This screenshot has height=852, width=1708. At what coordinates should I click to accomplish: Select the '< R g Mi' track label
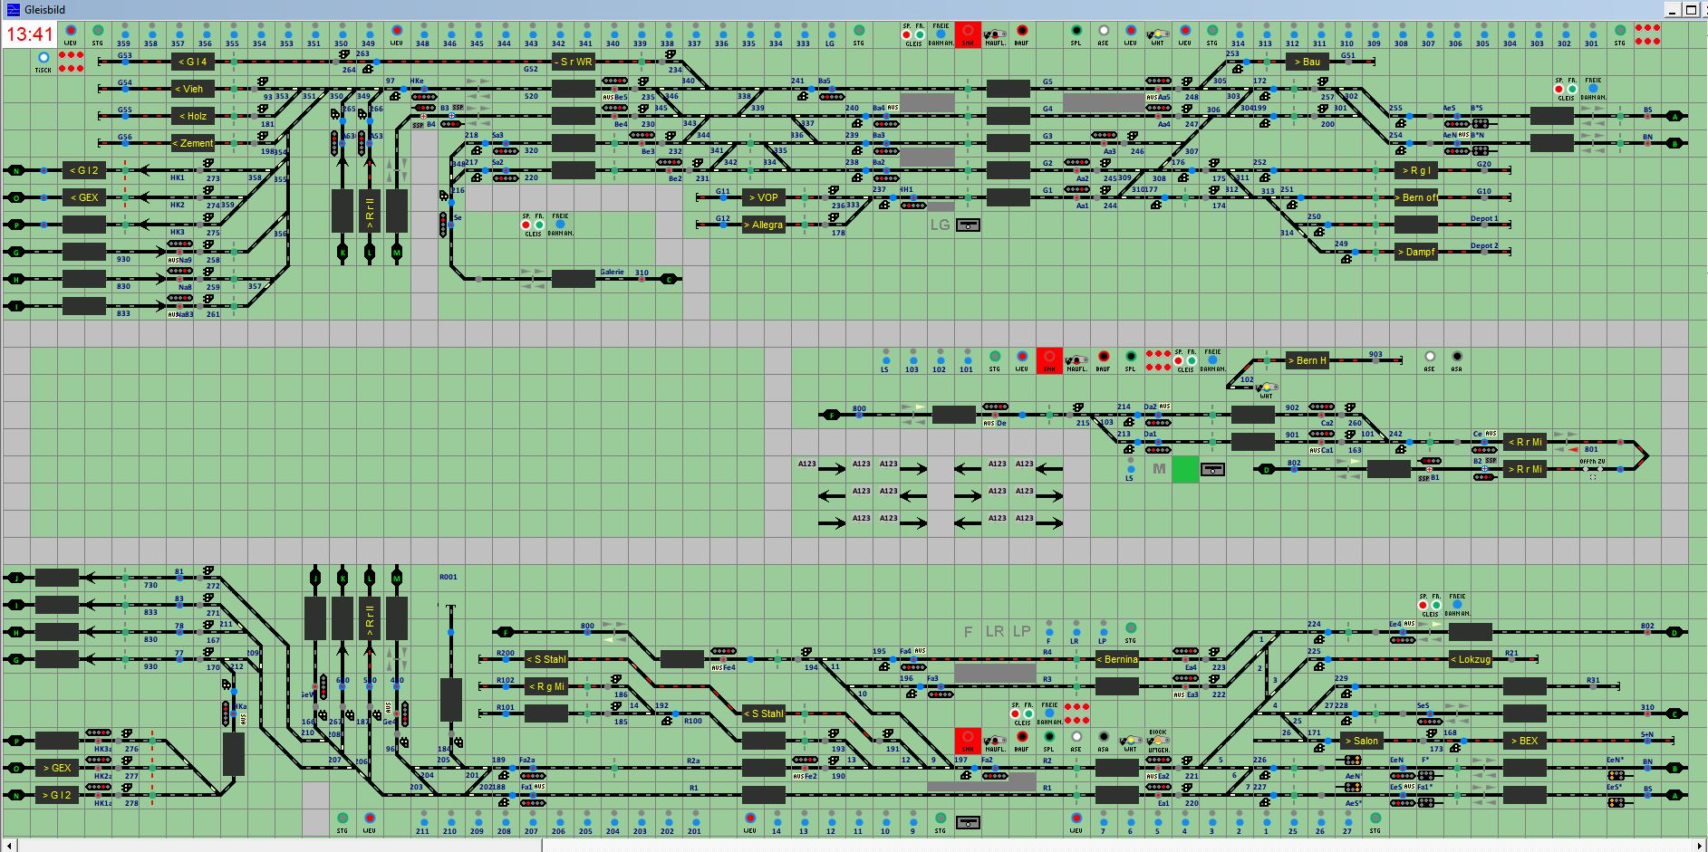point(546,686)
